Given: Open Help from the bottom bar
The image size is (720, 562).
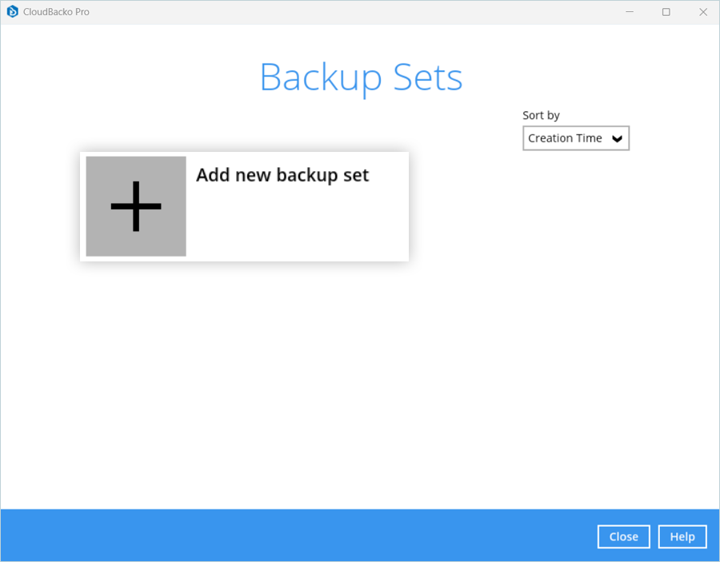Looking at the screenshot, I should tap(682, 536).
